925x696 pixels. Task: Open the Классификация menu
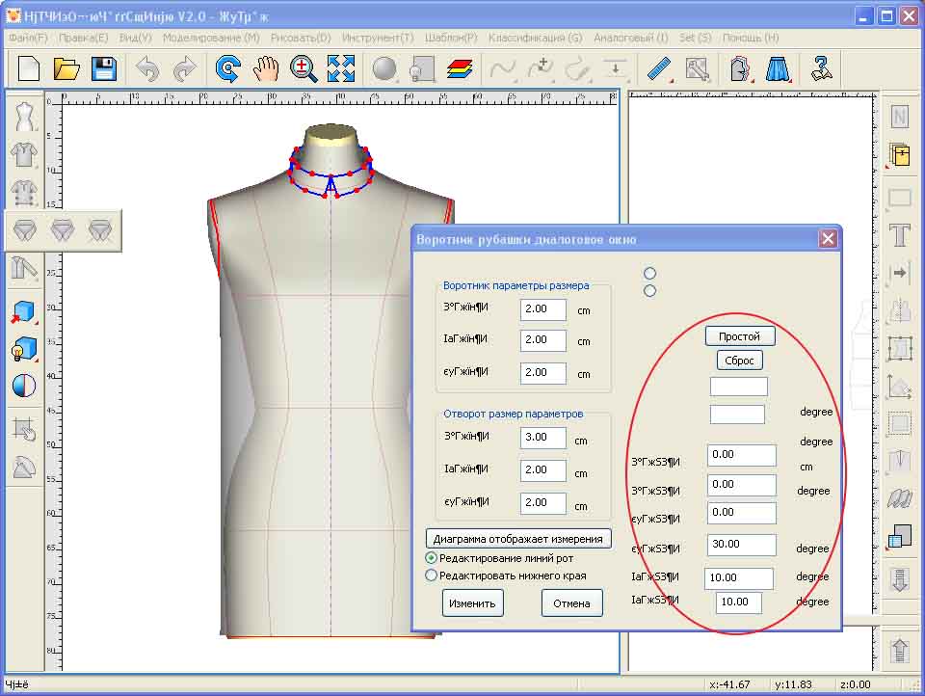[x=535, y=38]
